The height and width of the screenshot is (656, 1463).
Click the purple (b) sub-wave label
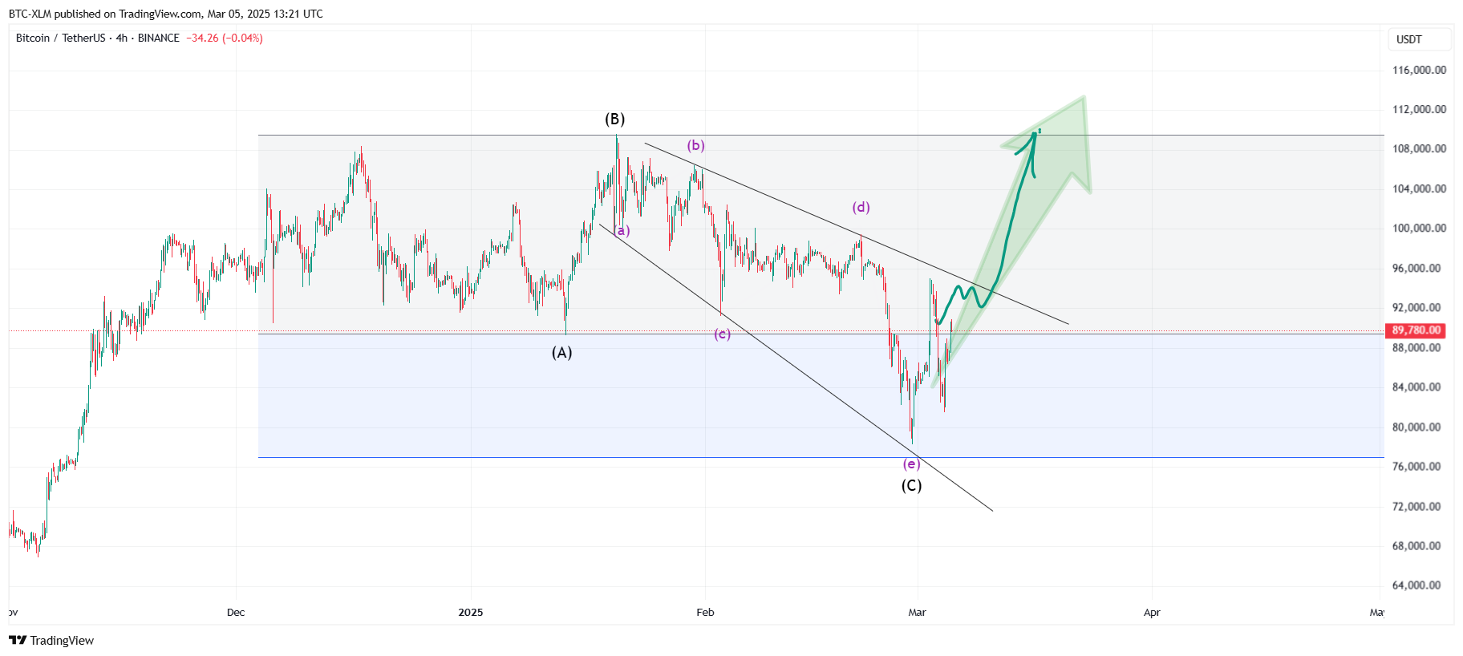(x=695, y=145)
